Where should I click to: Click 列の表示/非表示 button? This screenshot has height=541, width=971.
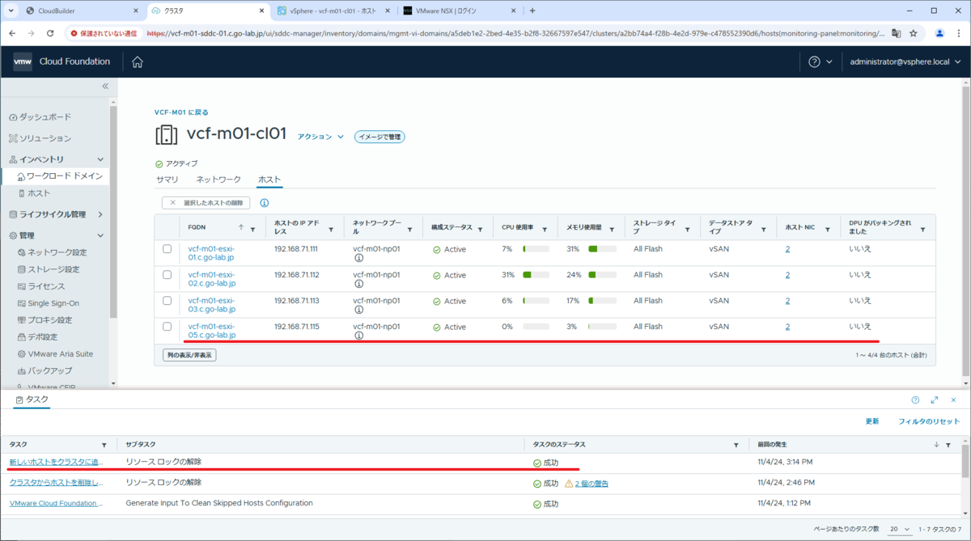[x=189, y=355]
